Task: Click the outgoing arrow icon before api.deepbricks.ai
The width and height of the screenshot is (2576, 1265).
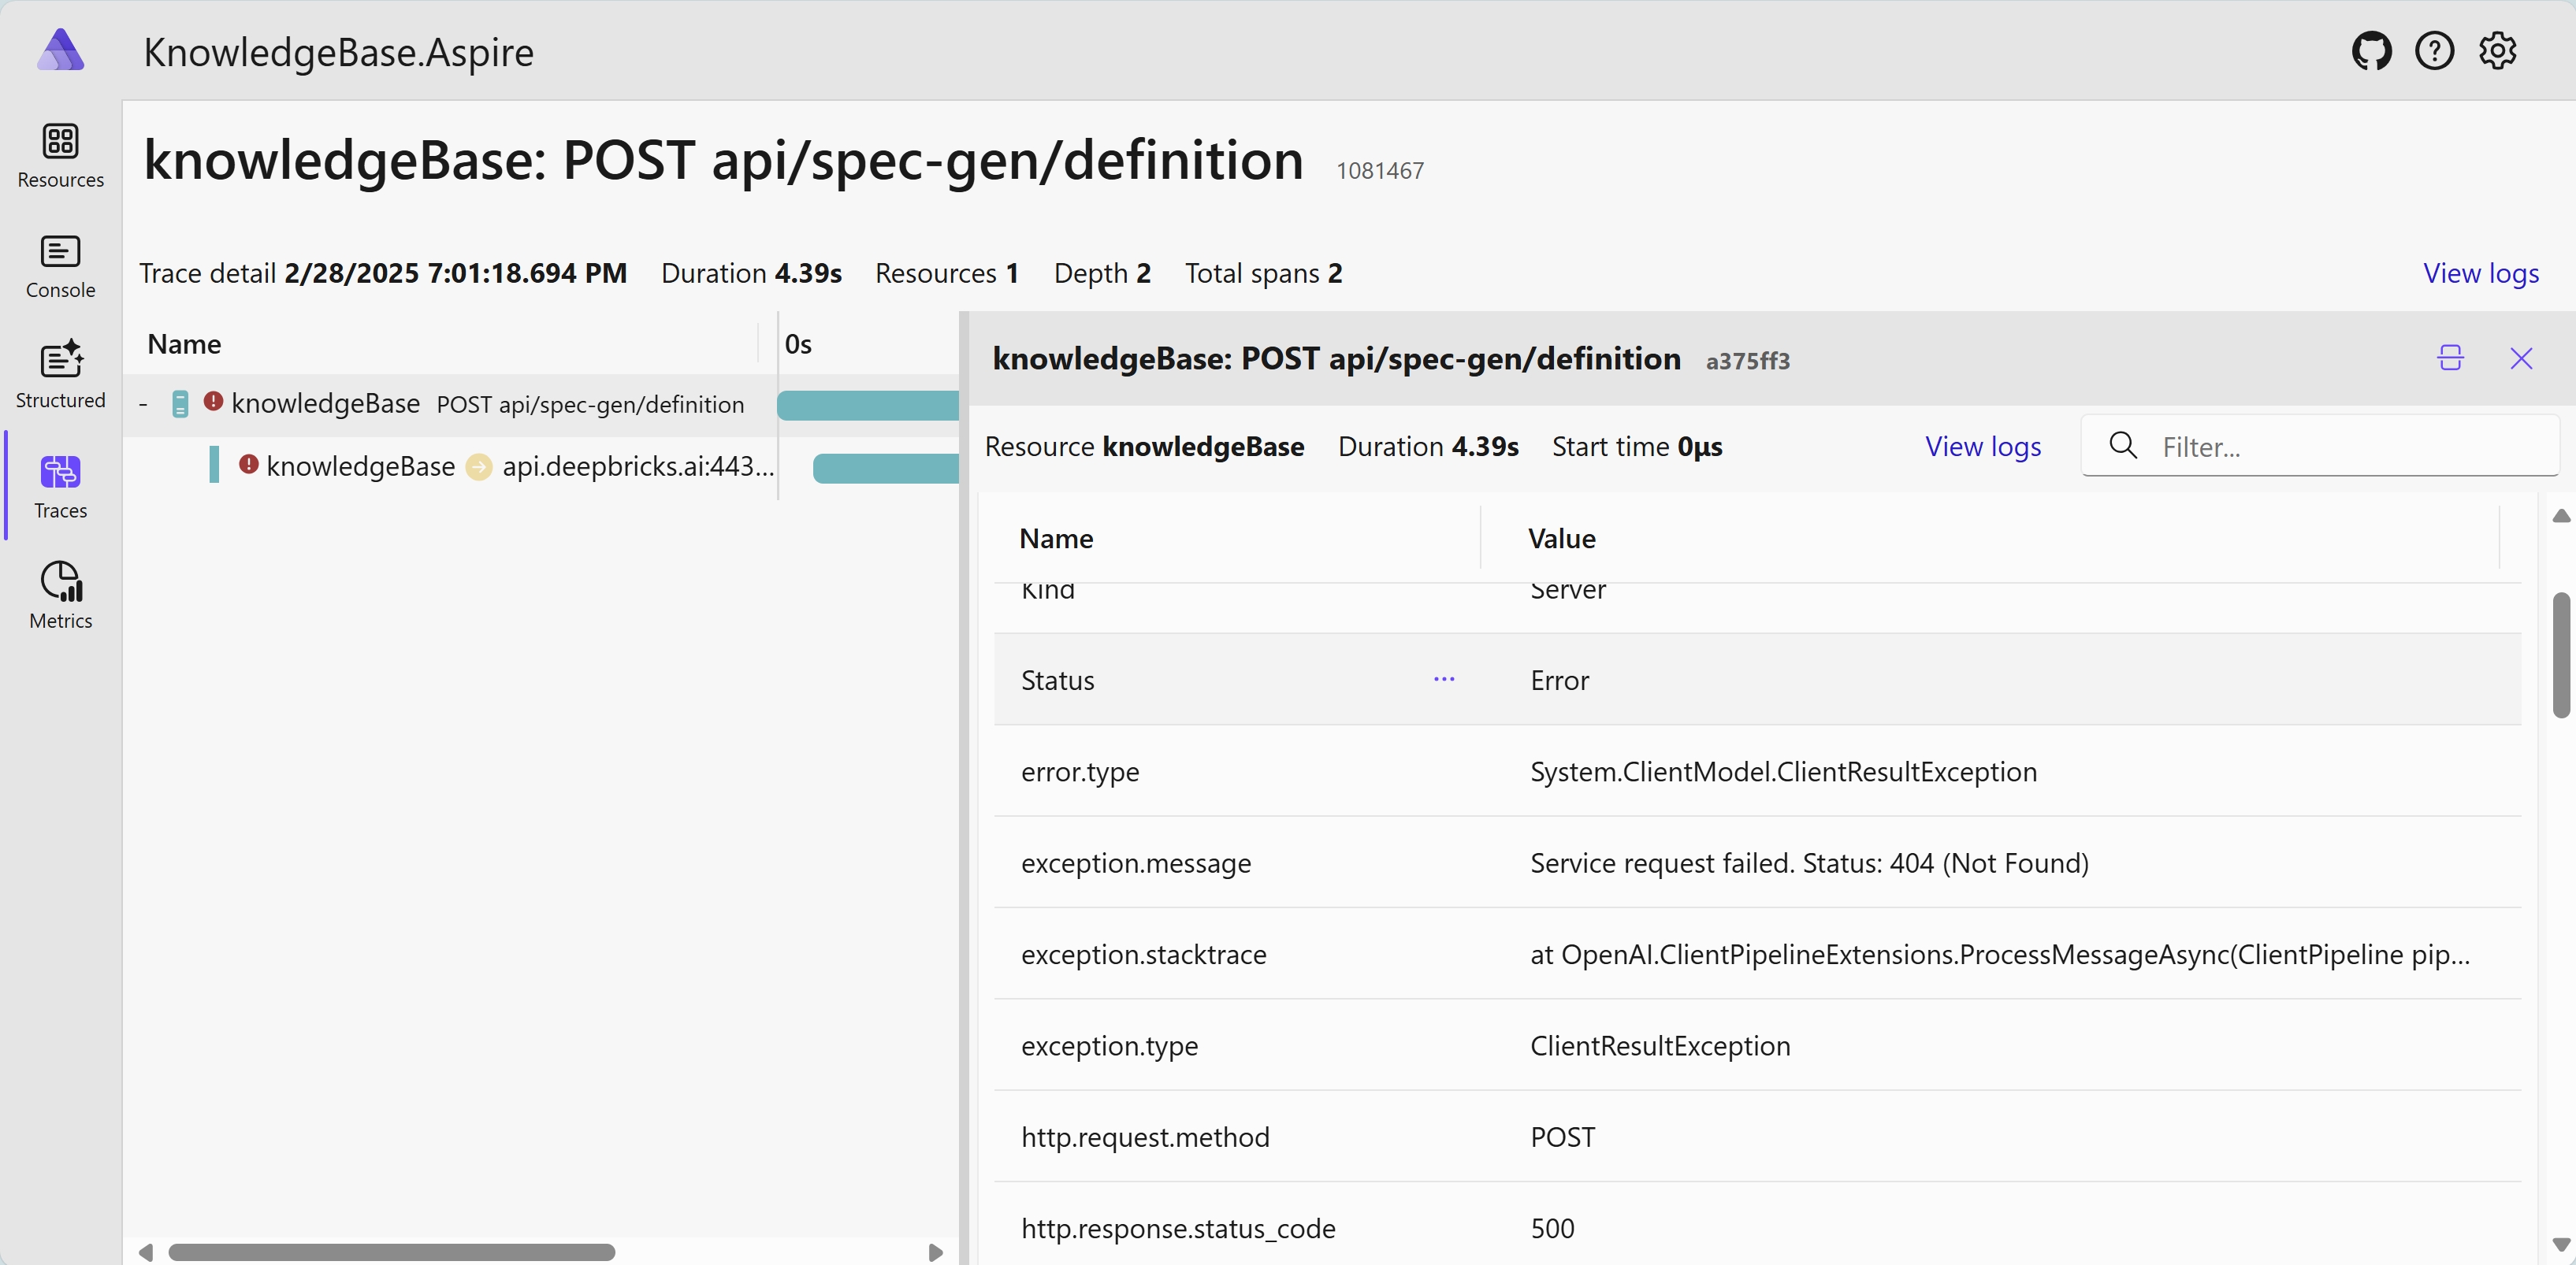Action: [x=479, y=466]
